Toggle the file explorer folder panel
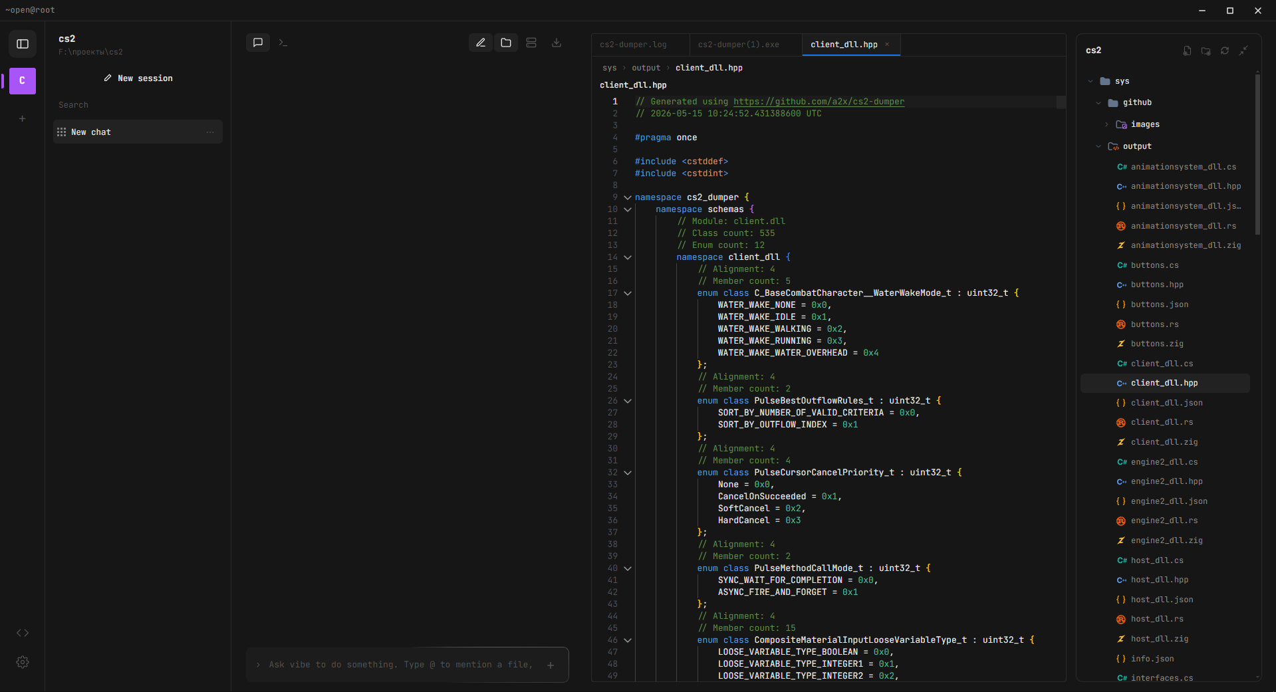The height and width of the screenshot is (692, 1276). coord(506,43)
